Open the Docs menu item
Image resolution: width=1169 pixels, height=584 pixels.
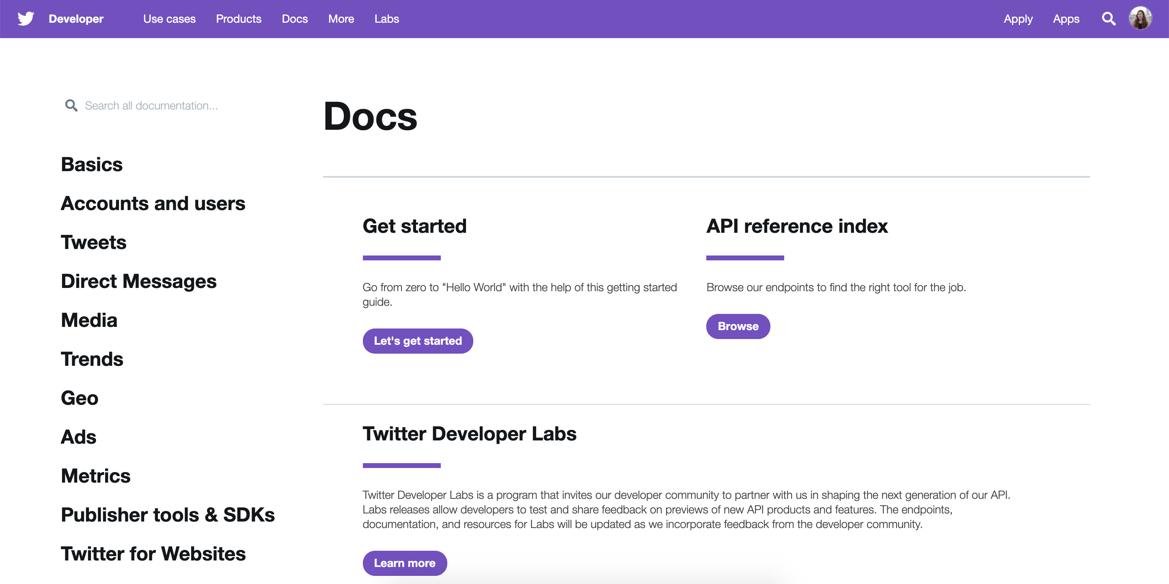(x=295, y=19)
